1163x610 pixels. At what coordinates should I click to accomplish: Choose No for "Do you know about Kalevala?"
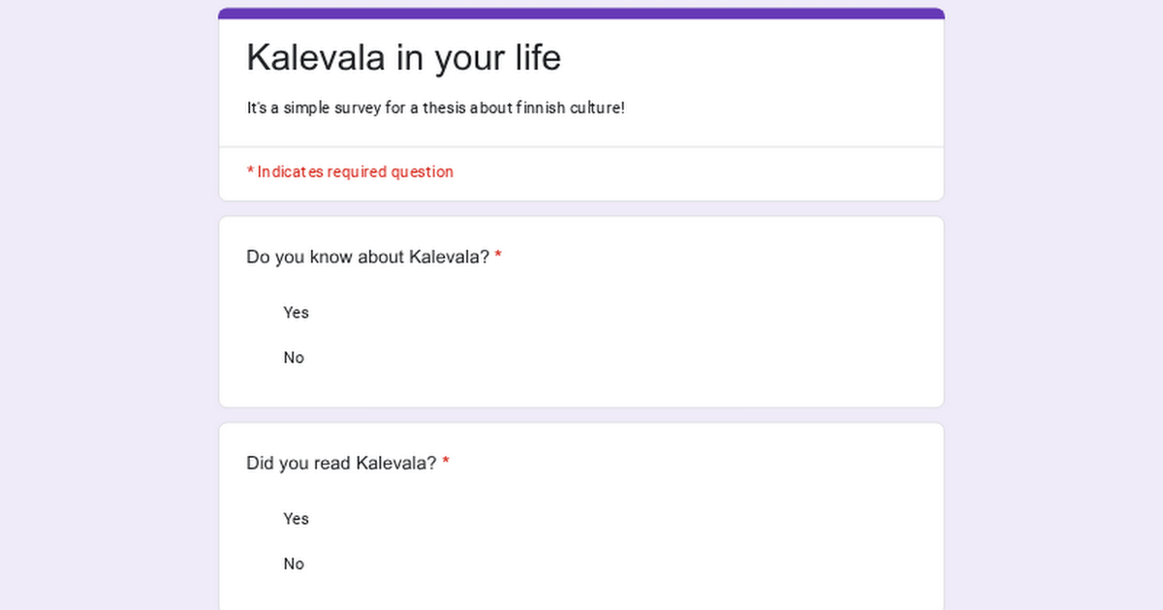click(x=293, y=358)
